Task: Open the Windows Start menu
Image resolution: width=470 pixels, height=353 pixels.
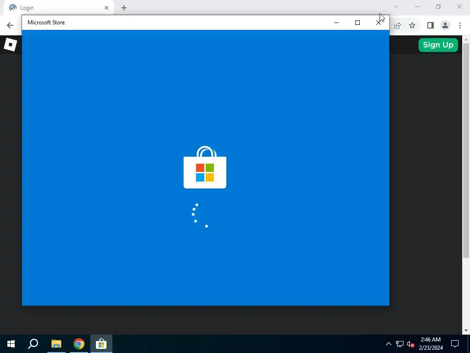Action: (11, 344)
